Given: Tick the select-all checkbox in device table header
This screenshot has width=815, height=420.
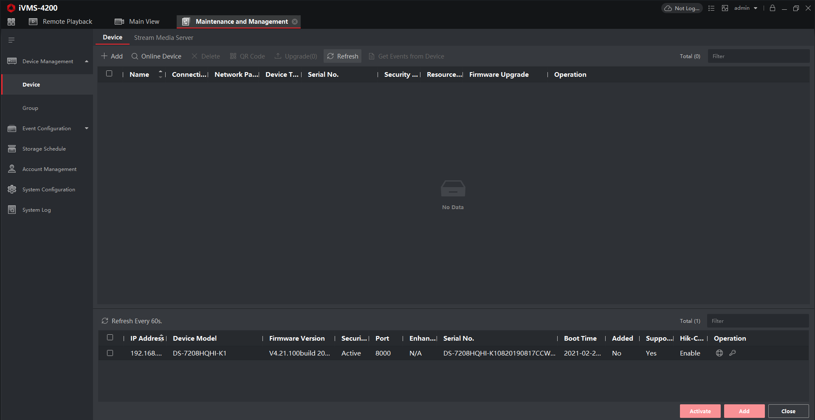Looking at the screenshot, I should pyautogui.click(x=109, y=73).
